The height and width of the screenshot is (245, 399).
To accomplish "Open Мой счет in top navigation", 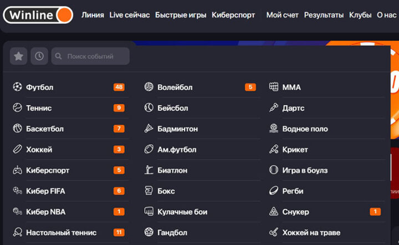I will 283,15.
